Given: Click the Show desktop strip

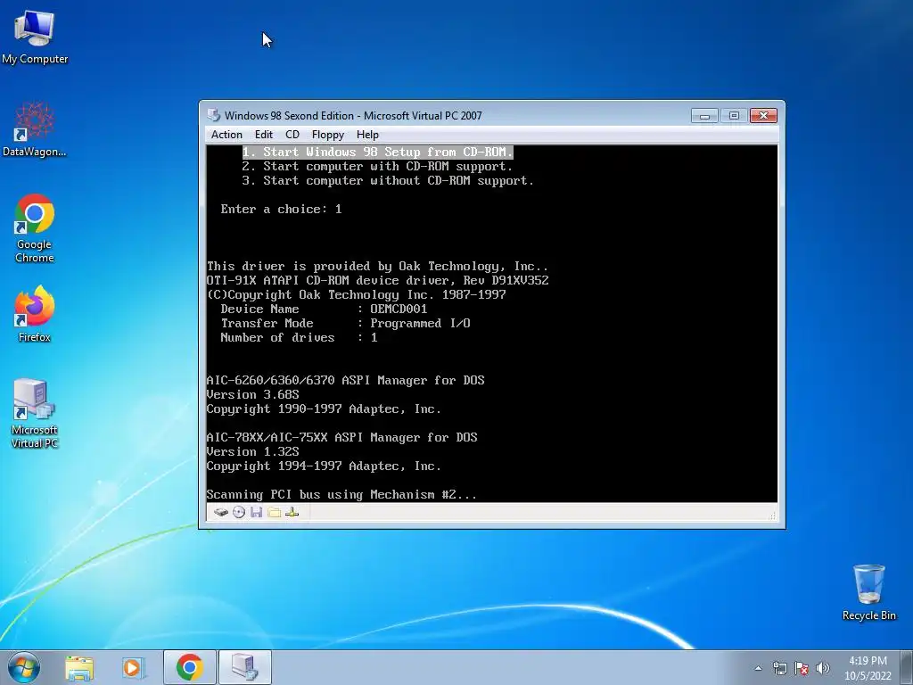Looking at the screenshot, I should coord(908,667).
